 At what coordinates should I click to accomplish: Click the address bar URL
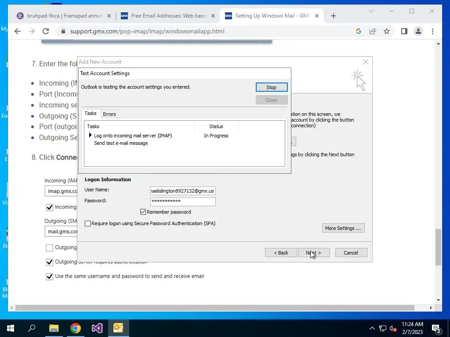[x=147, y=31]
